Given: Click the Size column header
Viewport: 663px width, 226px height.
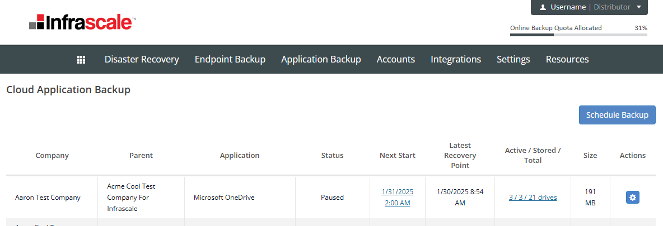Looking at the screenshot, I should click(x=590, y=156).
